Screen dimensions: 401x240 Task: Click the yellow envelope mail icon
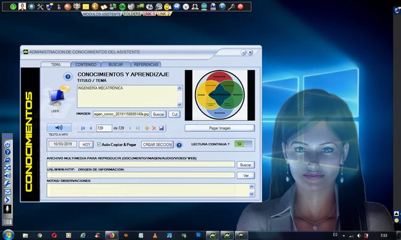point(86,7)
